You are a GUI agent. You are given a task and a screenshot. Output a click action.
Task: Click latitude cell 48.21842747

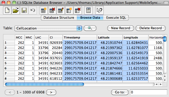pyautogui.click(x=110, y=63)
